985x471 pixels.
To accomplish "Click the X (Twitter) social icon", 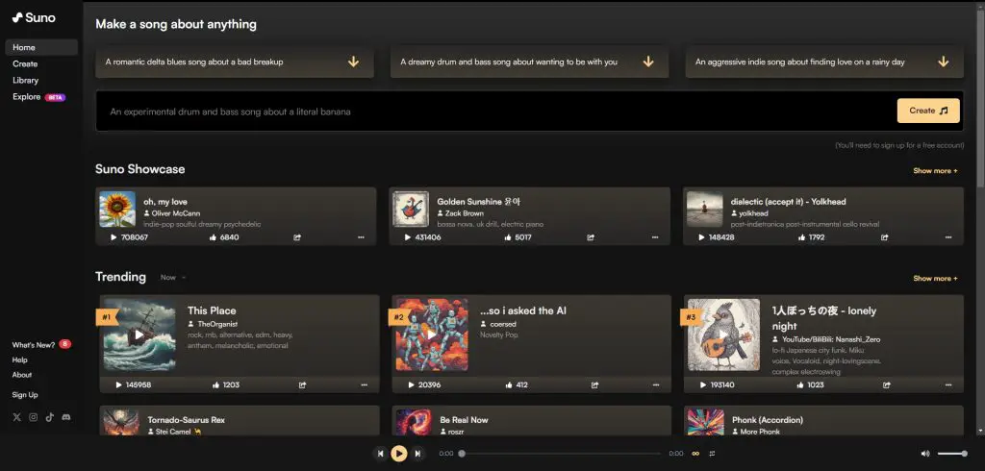I will pyautogui.click(x=16, y=417).
